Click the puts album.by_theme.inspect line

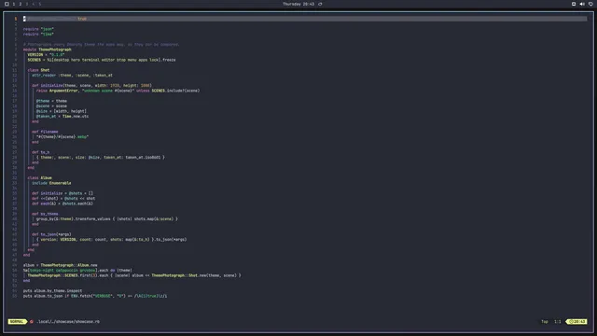coord(52,290)
